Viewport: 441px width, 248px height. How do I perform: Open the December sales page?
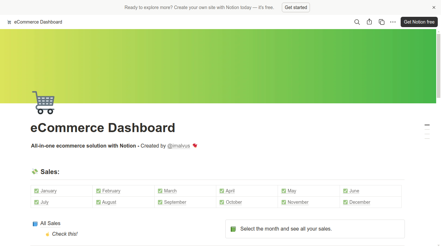coord(360,202)
